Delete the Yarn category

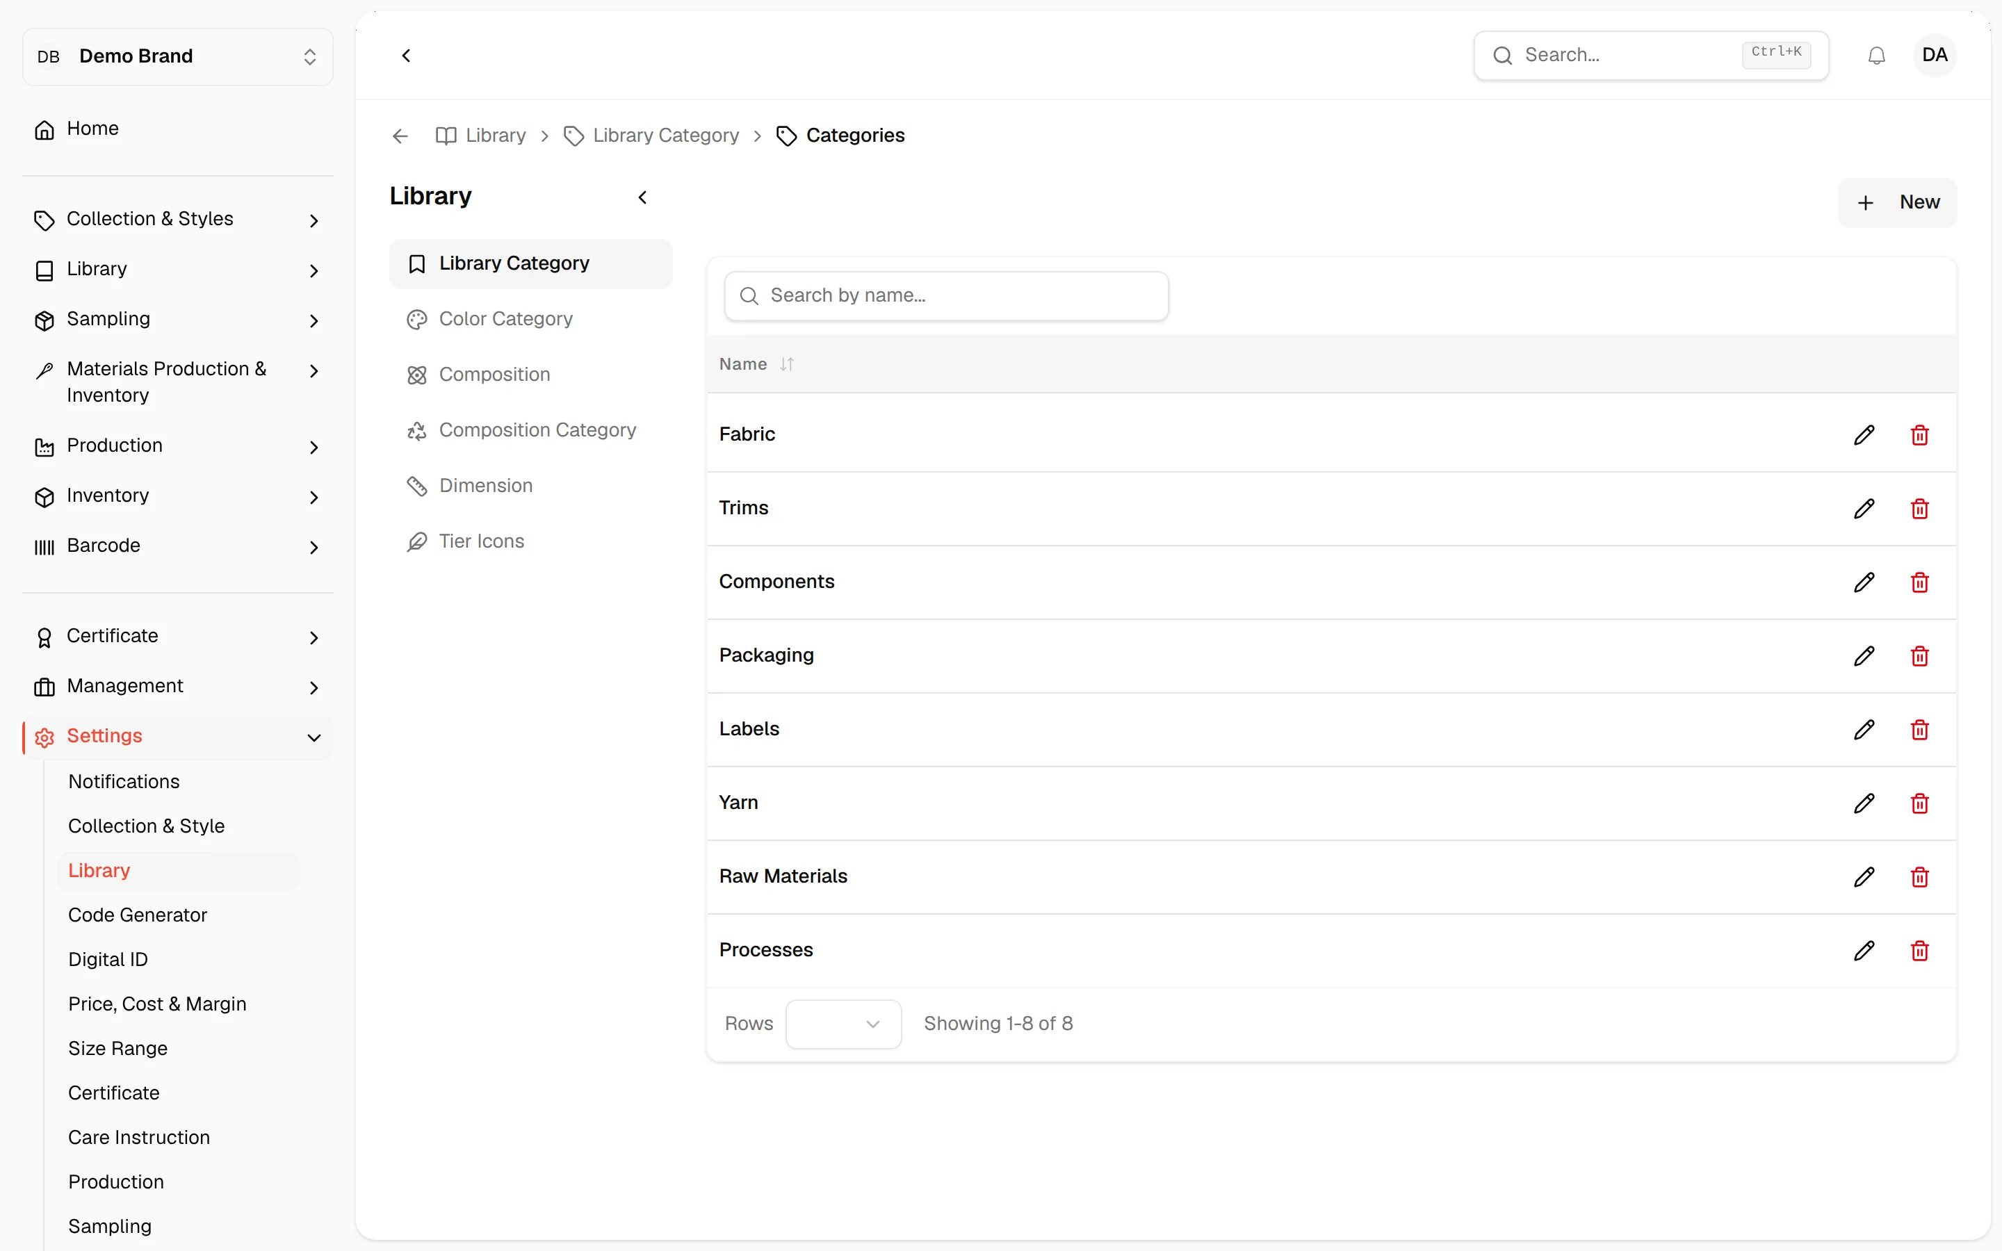(1919, 803)
